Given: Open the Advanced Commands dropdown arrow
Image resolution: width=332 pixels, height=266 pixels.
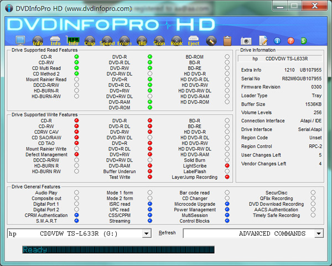Looking at the screenshot, I should pos(319,233).
